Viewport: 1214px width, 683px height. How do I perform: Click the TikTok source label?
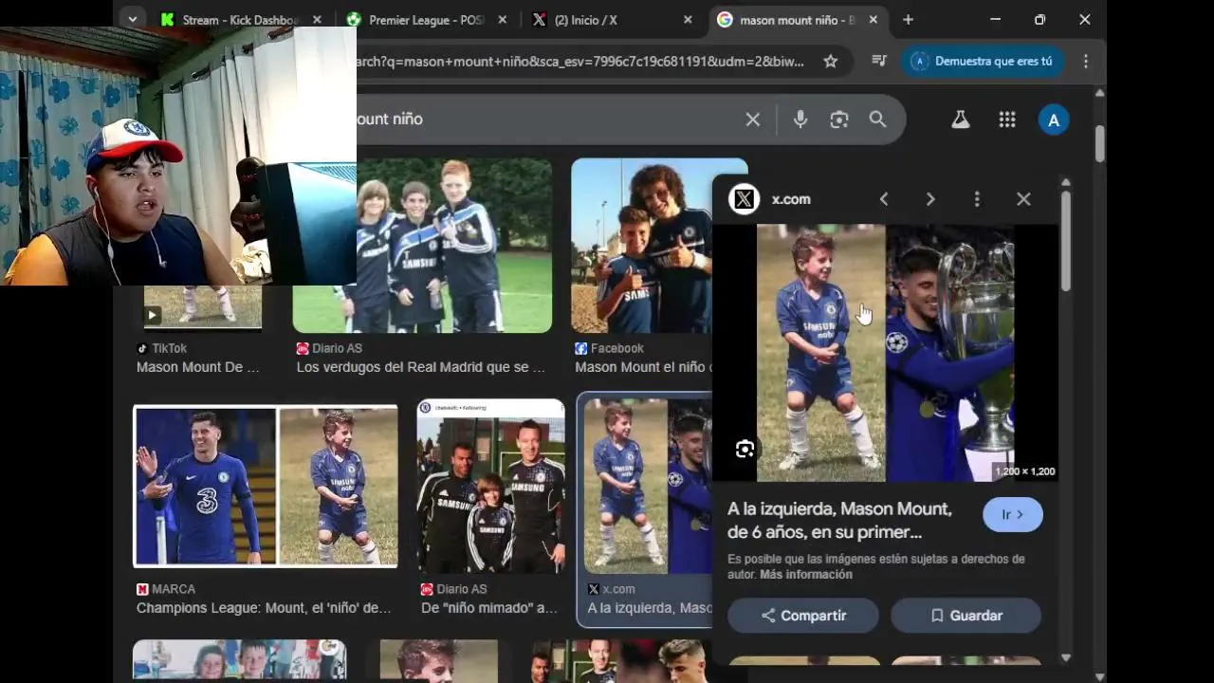[x=169, y=348]
